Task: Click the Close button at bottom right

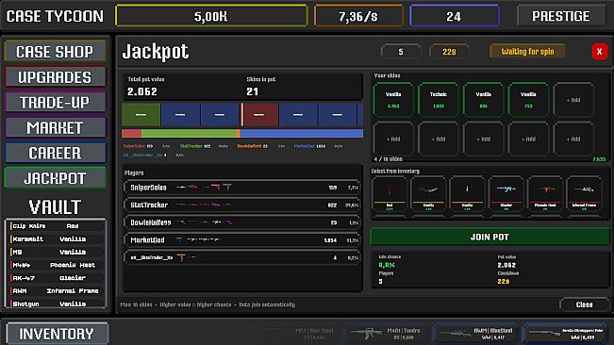Action: 584,304
